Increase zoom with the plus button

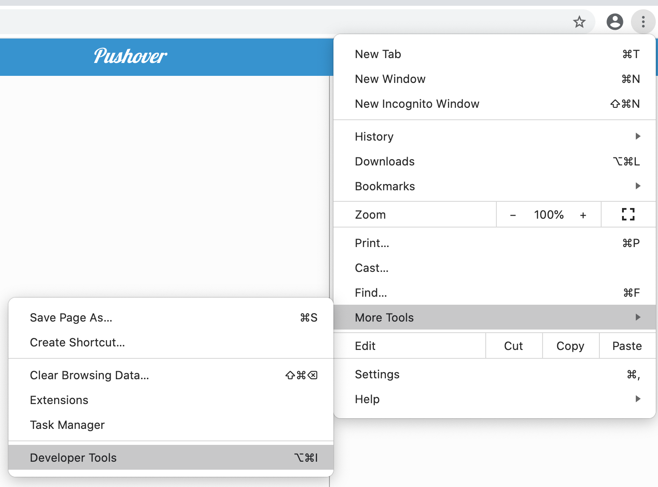pyautogui.click(x=583, y=215)
